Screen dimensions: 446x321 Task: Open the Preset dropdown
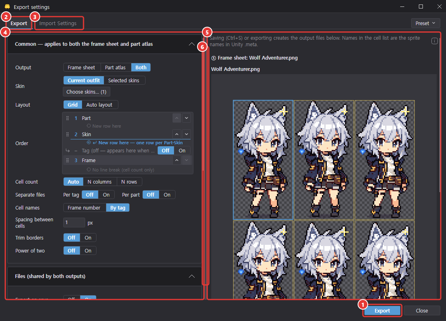(x=425, y=24)
